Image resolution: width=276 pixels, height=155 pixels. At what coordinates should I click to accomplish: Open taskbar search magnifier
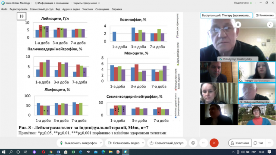click(x=11, y=152)
